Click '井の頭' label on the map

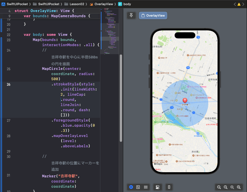(x=195, y=152)
